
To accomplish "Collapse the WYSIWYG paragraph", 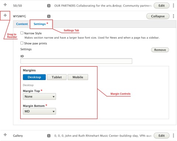I will (x=158, y=16).
